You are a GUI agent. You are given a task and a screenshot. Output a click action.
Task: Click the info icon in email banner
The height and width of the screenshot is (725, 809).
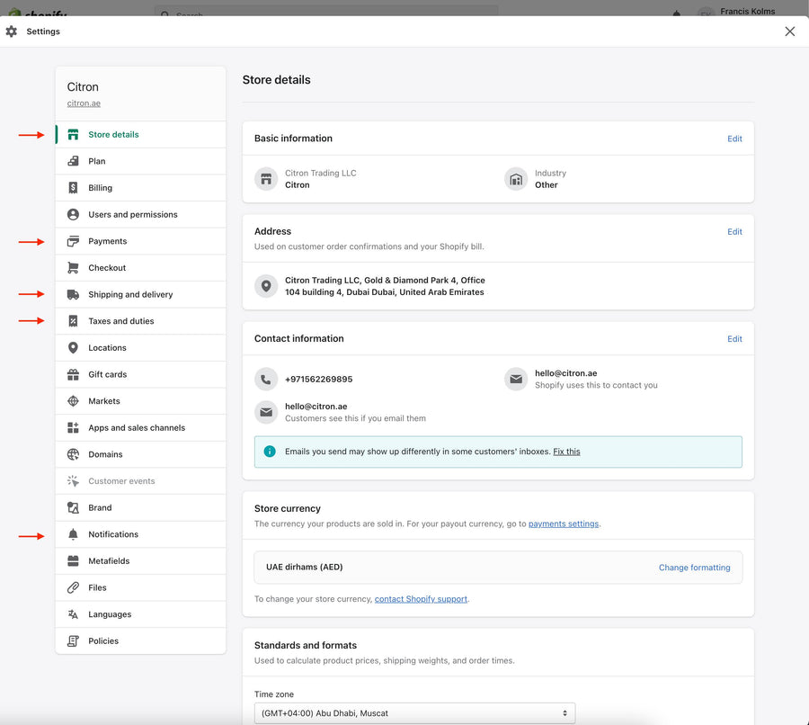tap(270, 452)
